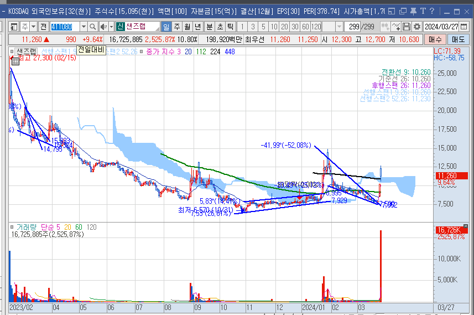474x315 pixels.
Task: Select the 3 interval button
Action: point(253,27)
